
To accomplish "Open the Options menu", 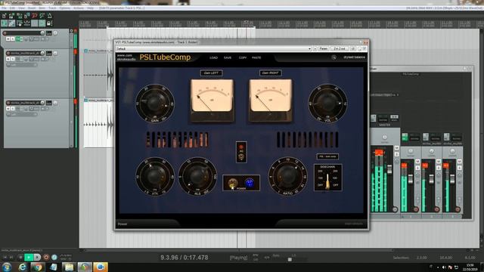I will coord(65,8).
